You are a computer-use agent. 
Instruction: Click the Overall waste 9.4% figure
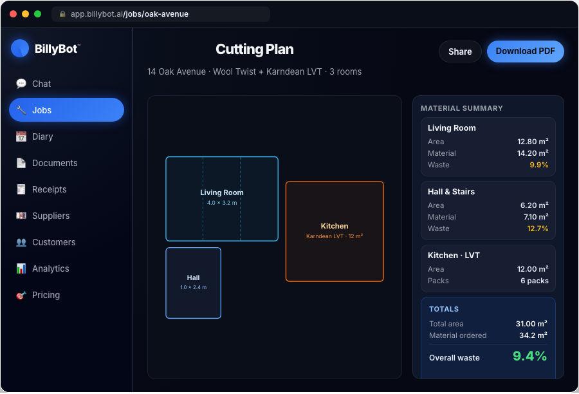tap(529, 356)
